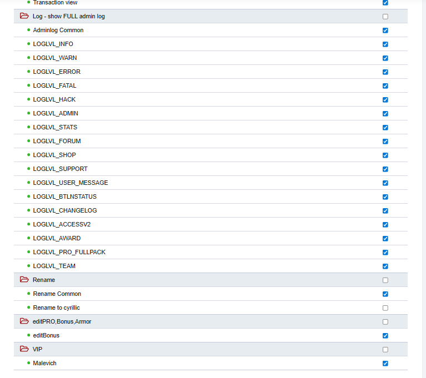Click the Rename to cyrillic label
Screen dimensions: 426x378
tap(57, 308)
